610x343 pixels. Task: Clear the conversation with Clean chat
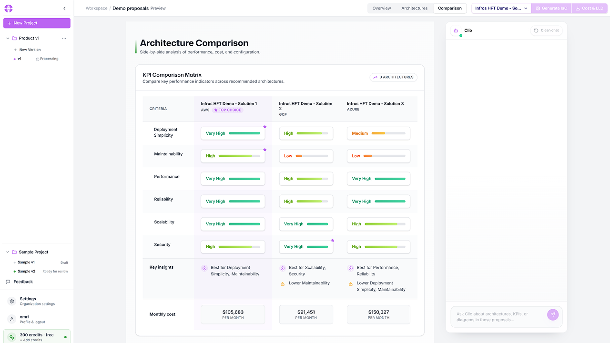click(546, 30)
